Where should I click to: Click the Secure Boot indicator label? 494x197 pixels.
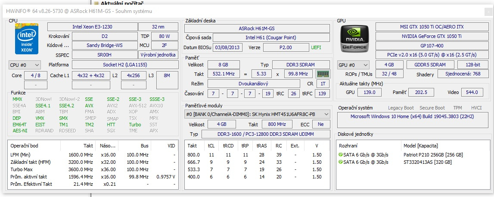pyautogui.click(x=432, y=108)
